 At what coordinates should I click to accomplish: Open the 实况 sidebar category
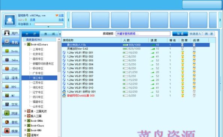coord(11,104)
